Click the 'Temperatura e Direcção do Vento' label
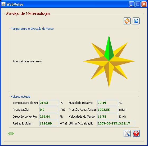This screenshot has width=148, height=146. pos(32,29)
